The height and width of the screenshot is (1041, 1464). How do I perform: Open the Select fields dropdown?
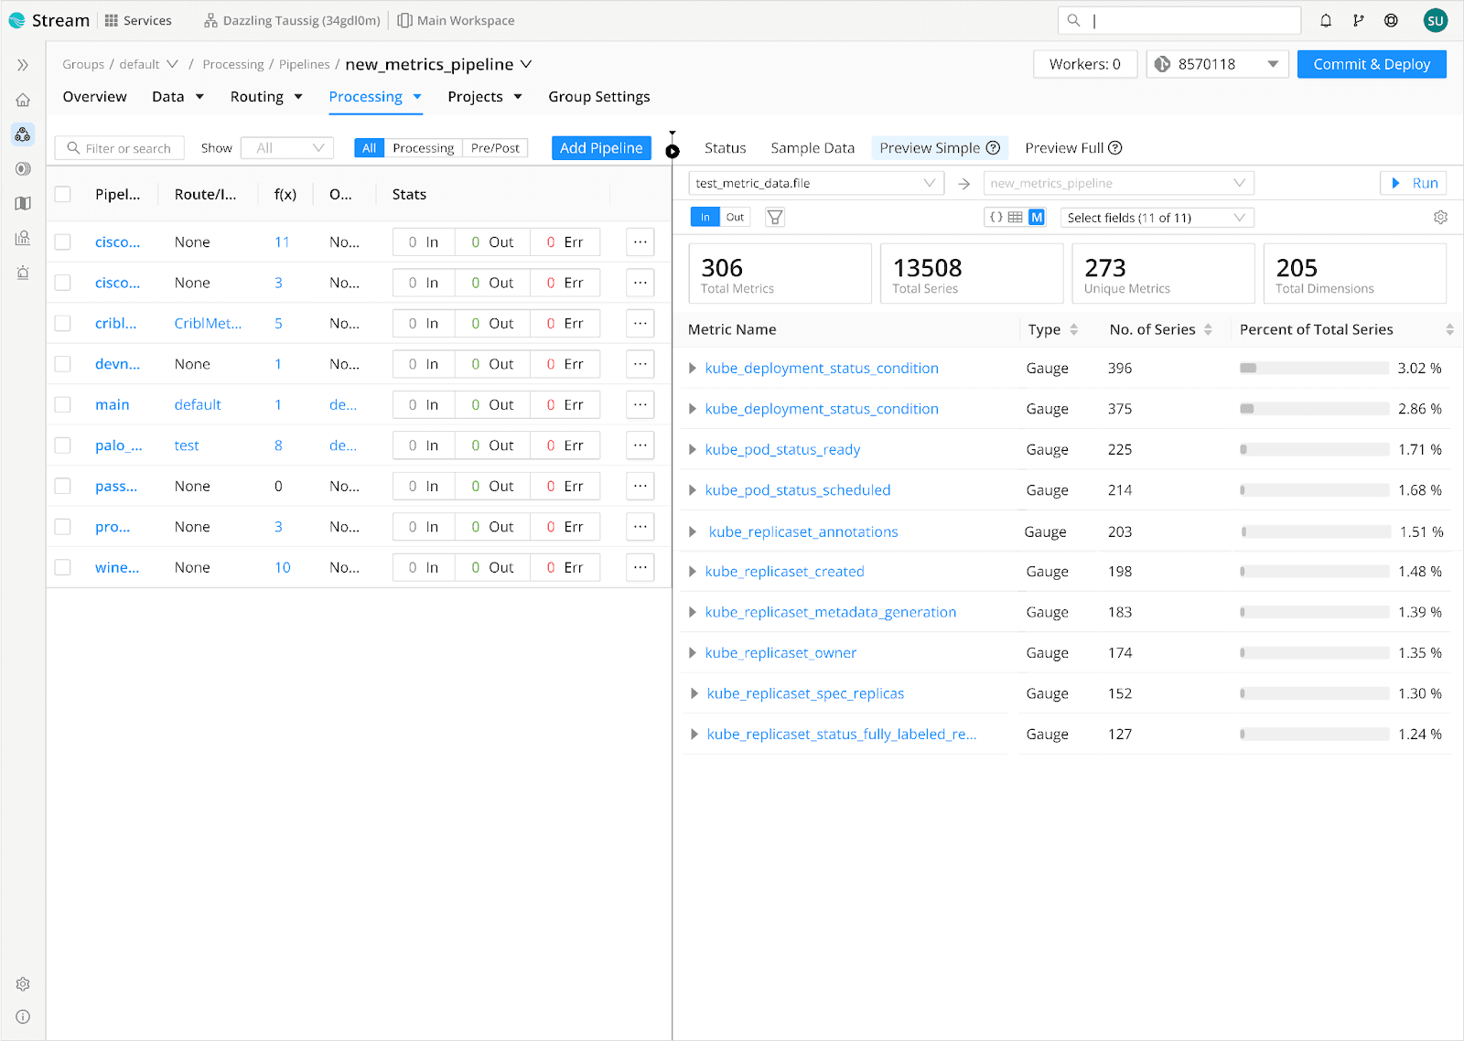click(1157, 218)
